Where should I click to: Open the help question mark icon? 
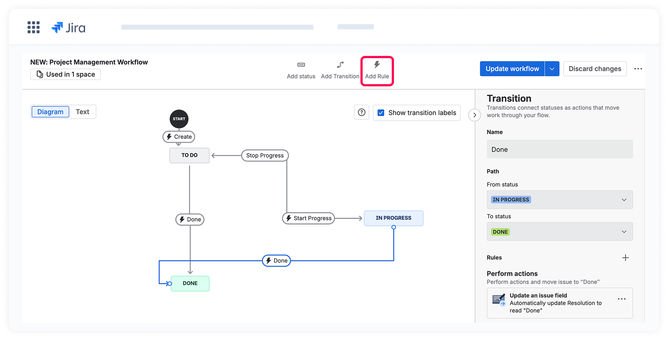pyautogui.click(x=362, y=113)
